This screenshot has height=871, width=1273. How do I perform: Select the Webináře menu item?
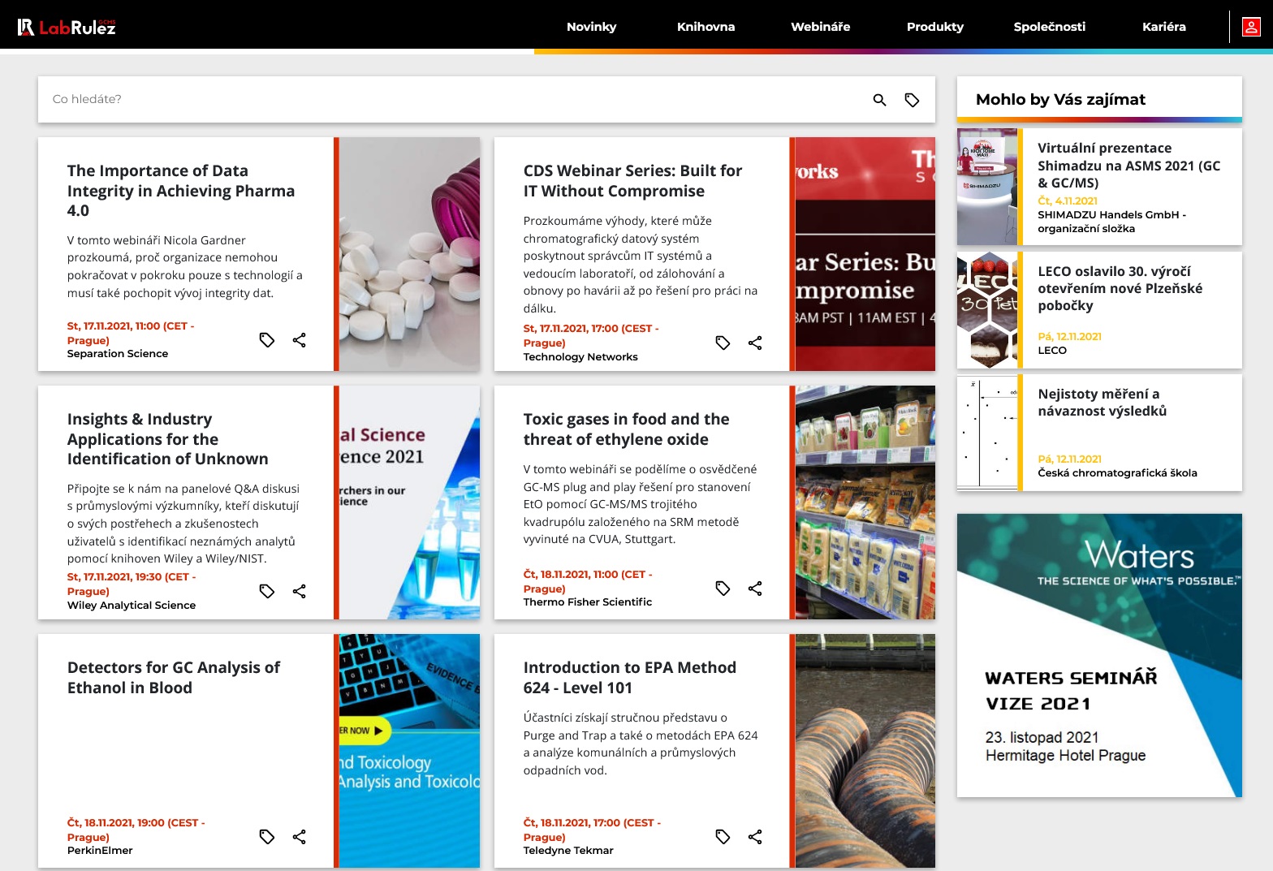821,27
